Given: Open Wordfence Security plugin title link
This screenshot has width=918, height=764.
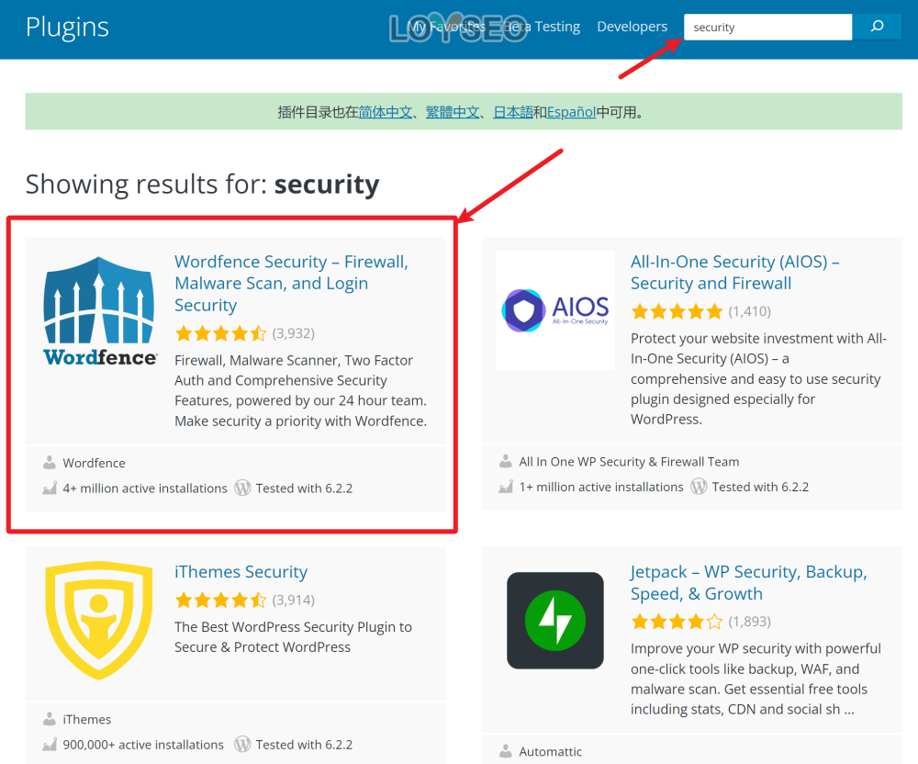Looking at the screenshot, I should click(291, 284).
